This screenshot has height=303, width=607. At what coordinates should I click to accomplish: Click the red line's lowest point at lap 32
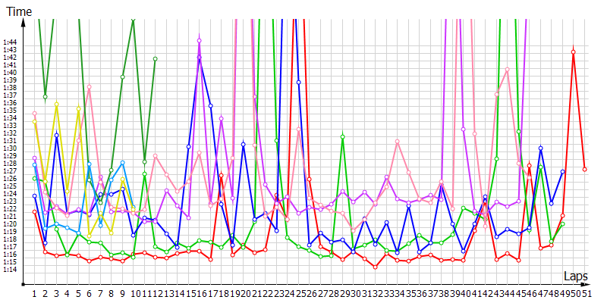click(x=376, y=267)
